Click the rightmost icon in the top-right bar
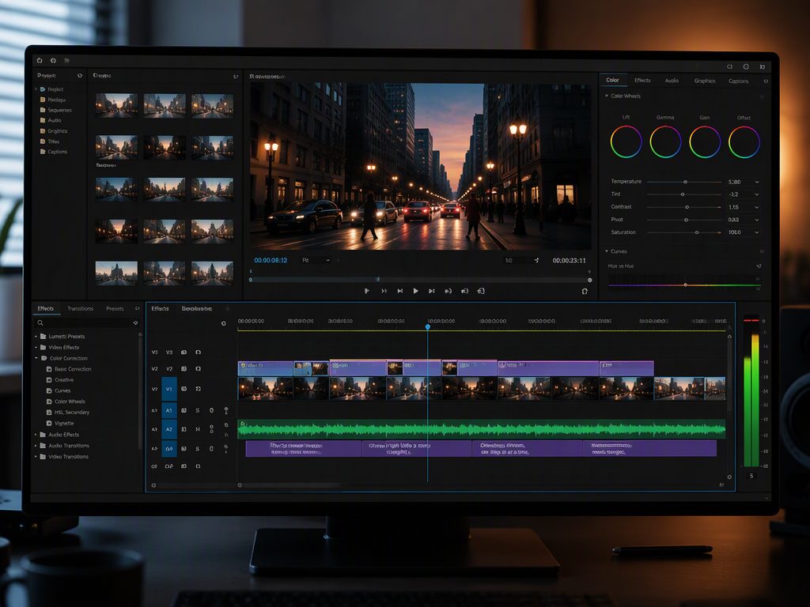Viewport: 810px width, 607px height. [x=763, y=66]
